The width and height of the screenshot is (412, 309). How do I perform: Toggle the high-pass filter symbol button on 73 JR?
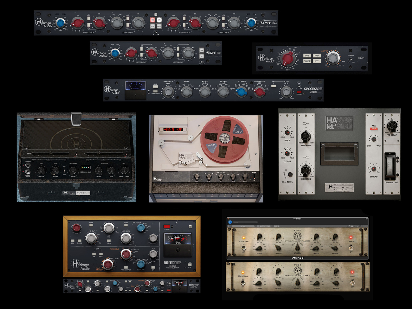317,61
